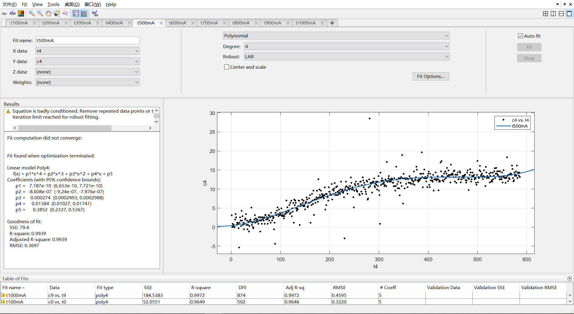Select the t1000mA row in Table of Fits
The width and height of the screenshot is (574, 314).
[283, 295]
